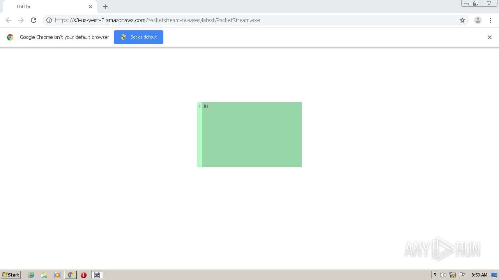The height and width of the screenshot is (280, 499).
Task: Dismiss the default browser infobar
Action: [490, 37]
